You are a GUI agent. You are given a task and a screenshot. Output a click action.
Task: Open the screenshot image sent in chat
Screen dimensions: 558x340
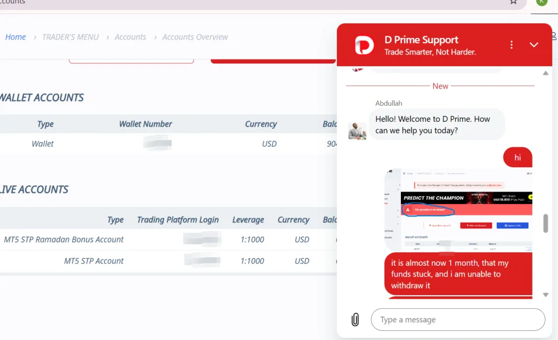click(x=458, y=210)
